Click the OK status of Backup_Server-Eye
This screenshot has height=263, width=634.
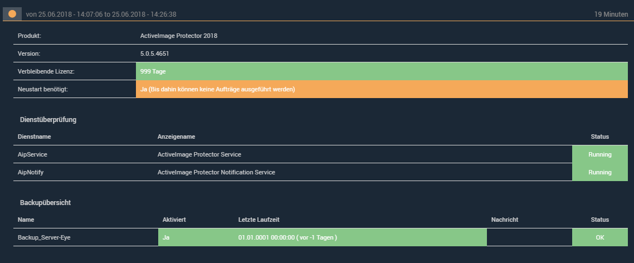click(x=599, y=237)
